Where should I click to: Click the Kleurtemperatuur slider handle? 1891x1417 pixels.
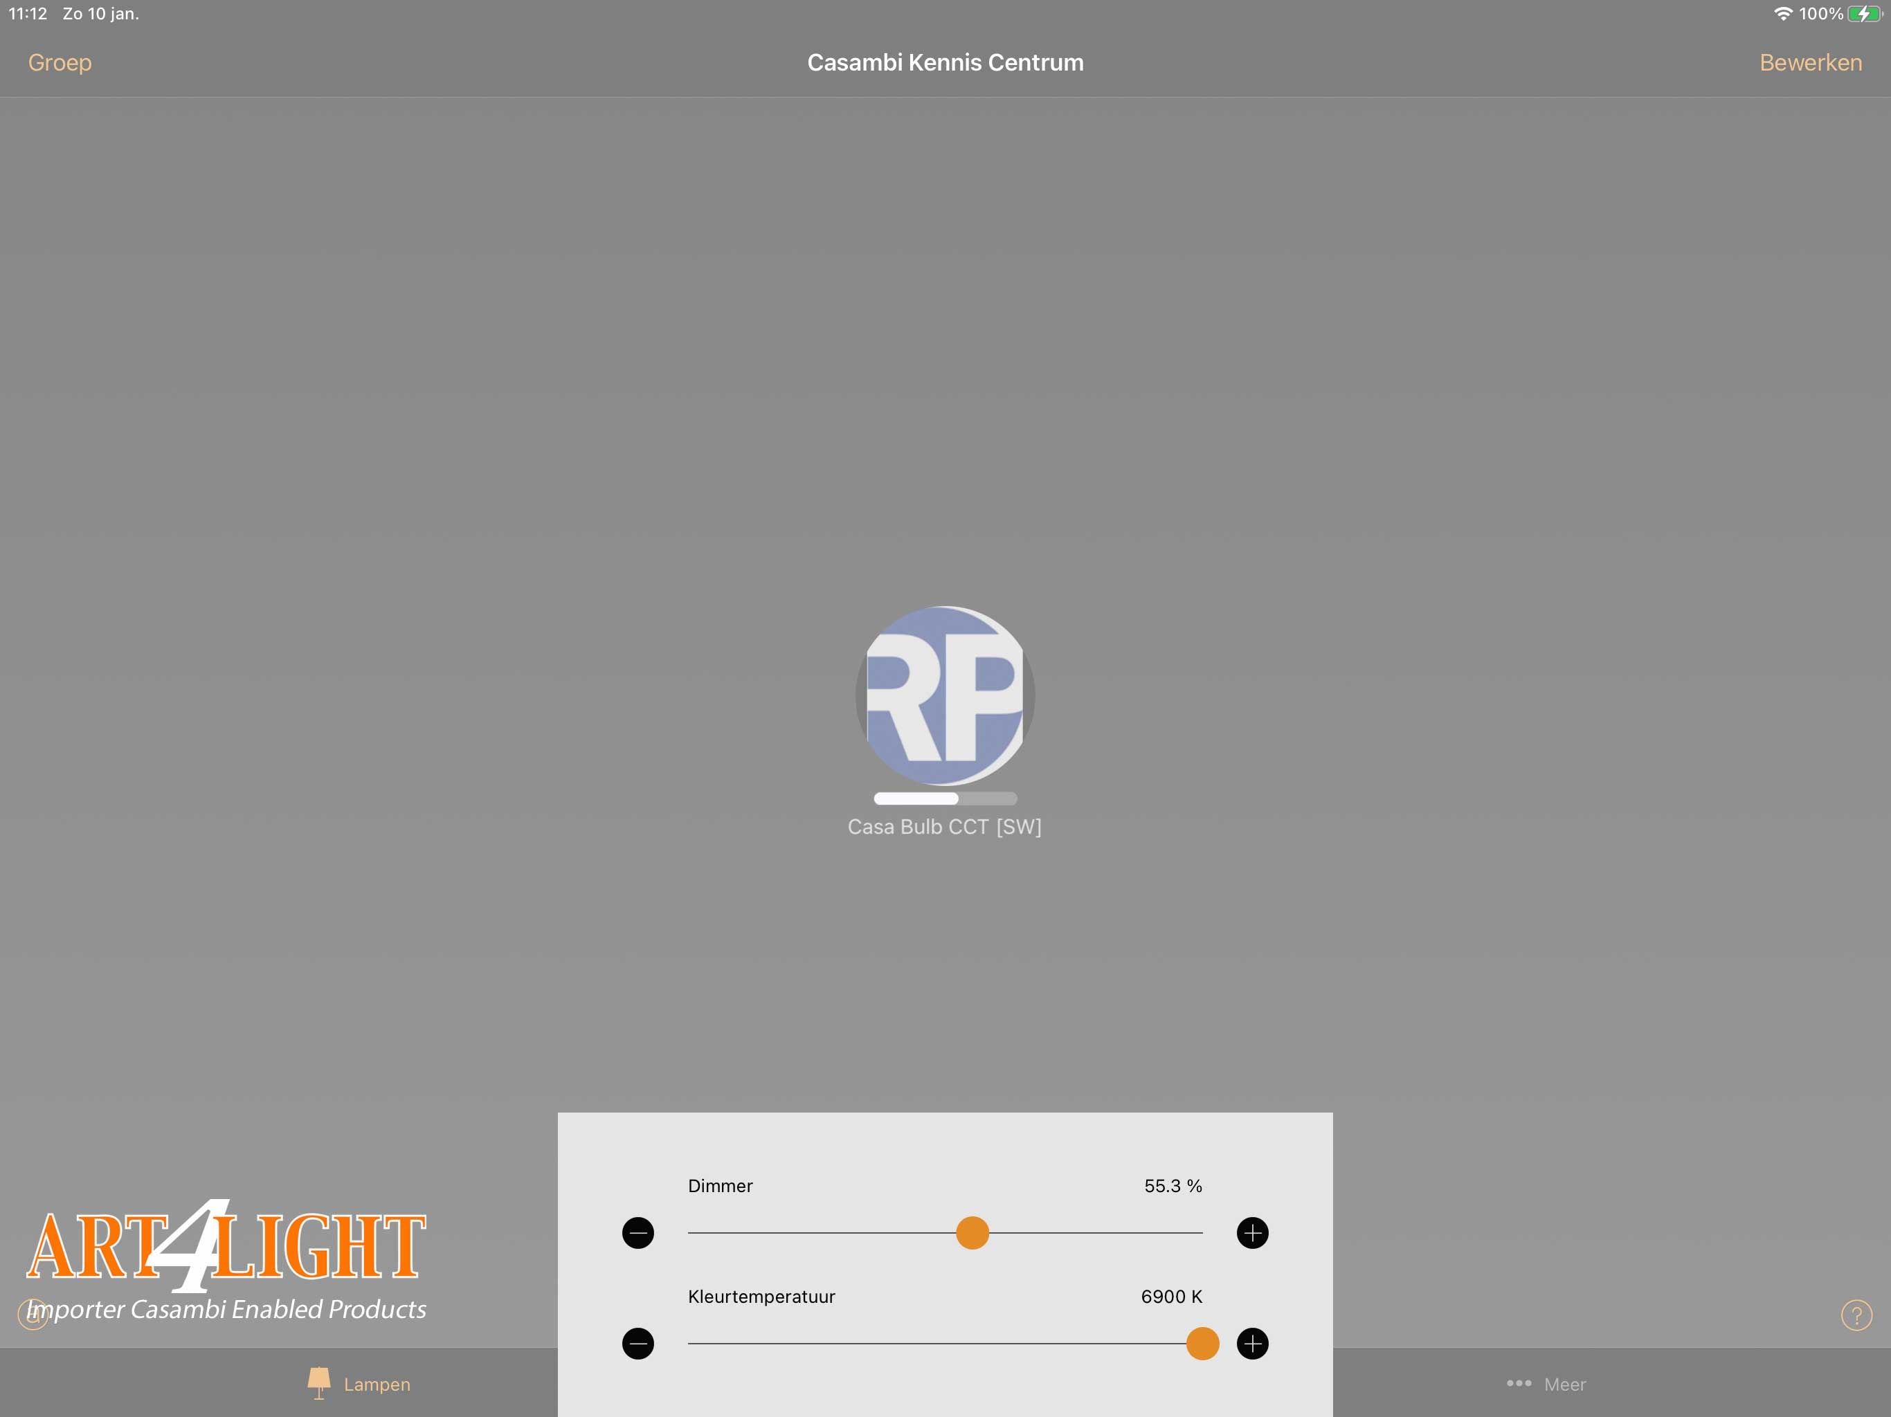[1202, 1344]
